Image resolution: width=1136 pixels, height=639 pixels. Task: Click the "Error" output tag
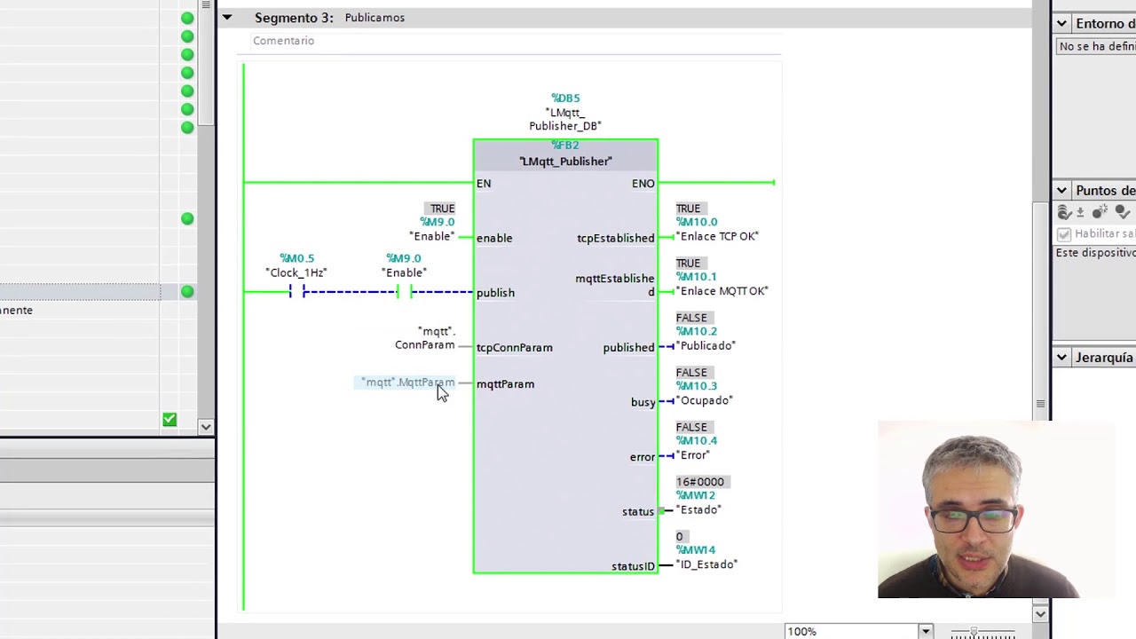693,454
